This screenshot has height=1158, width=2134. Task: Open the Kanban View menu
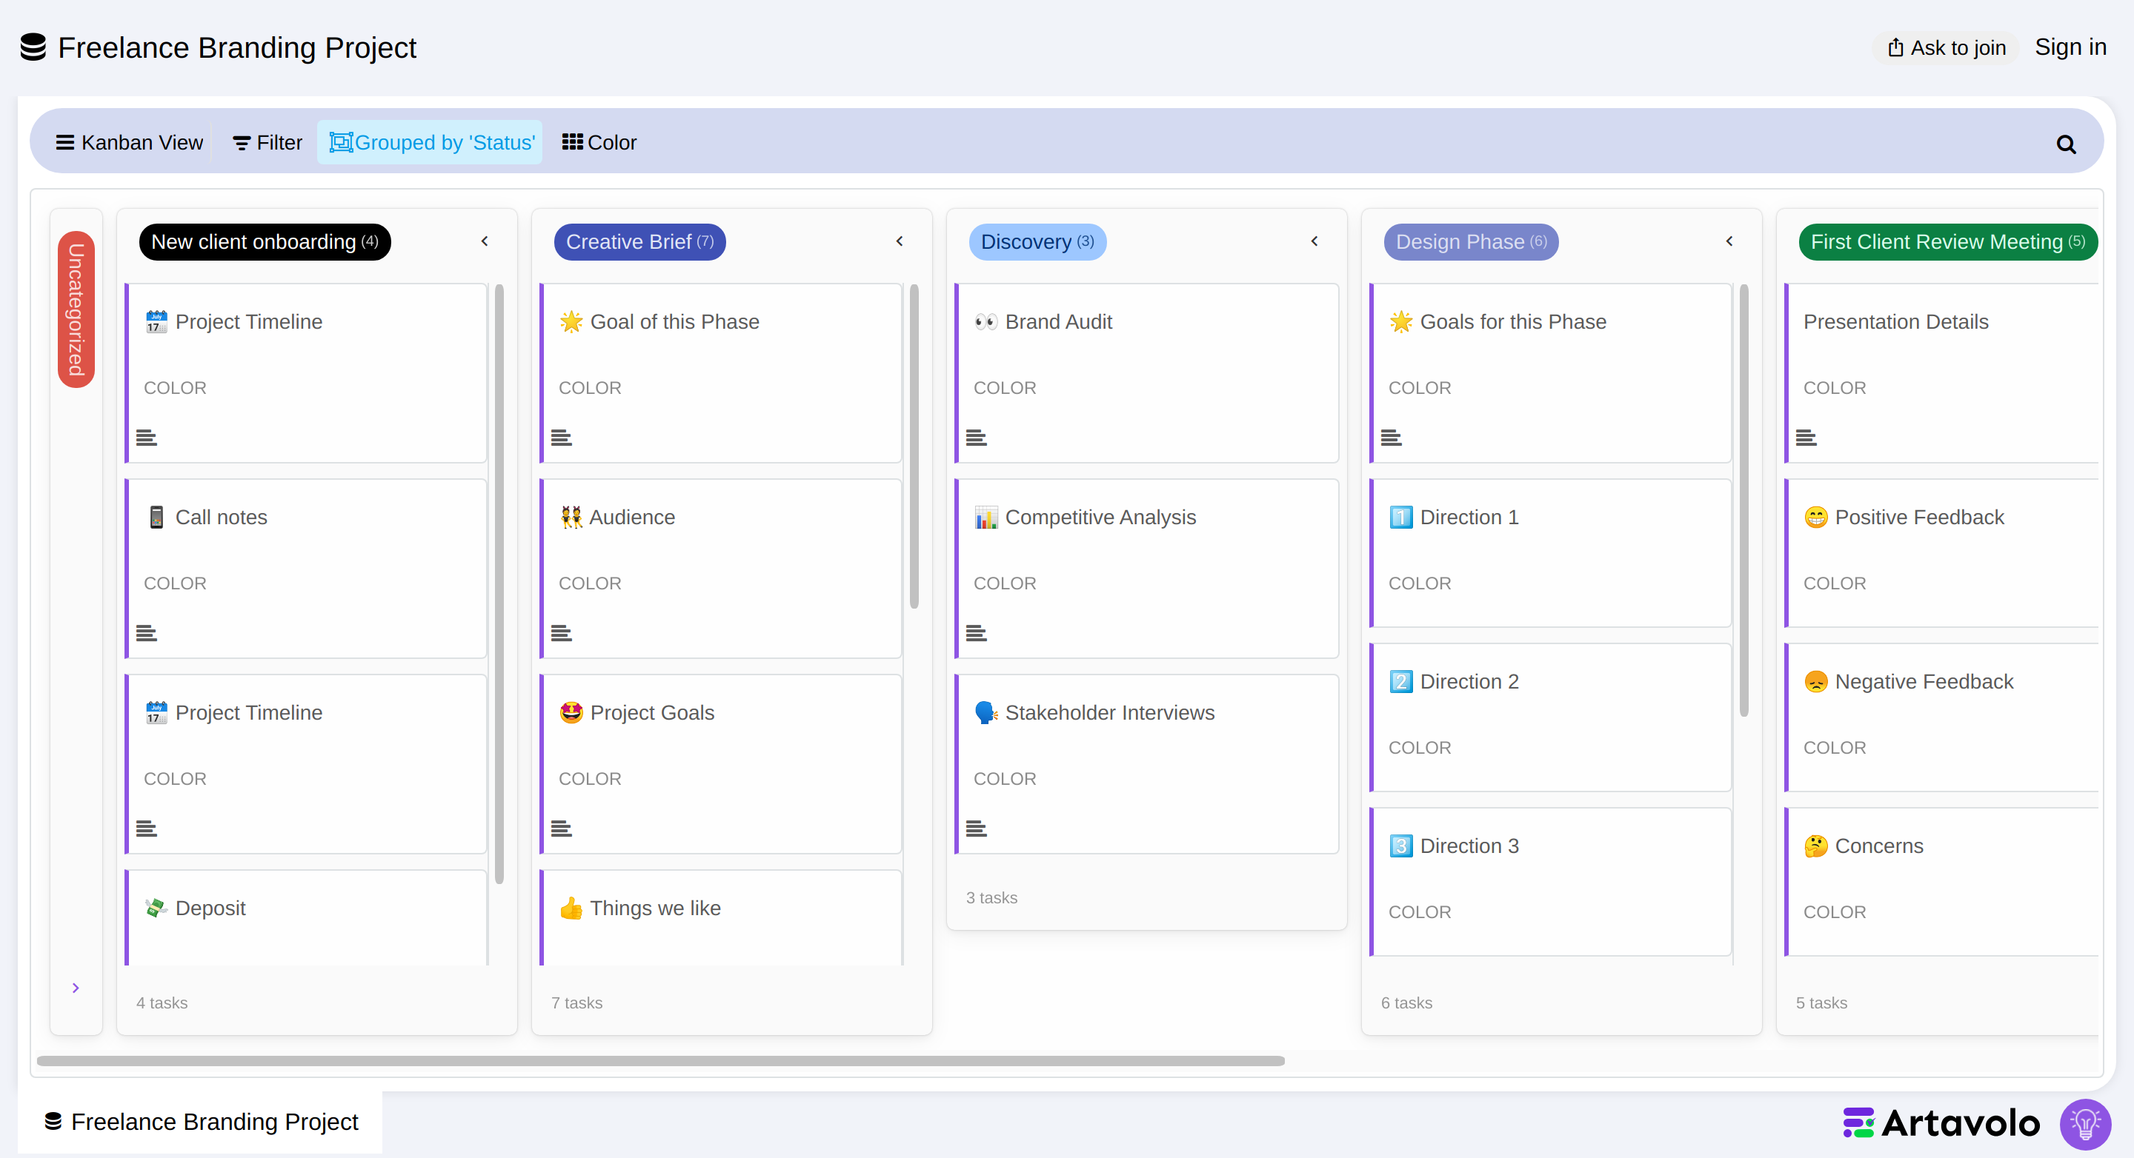tap(129, 142)
